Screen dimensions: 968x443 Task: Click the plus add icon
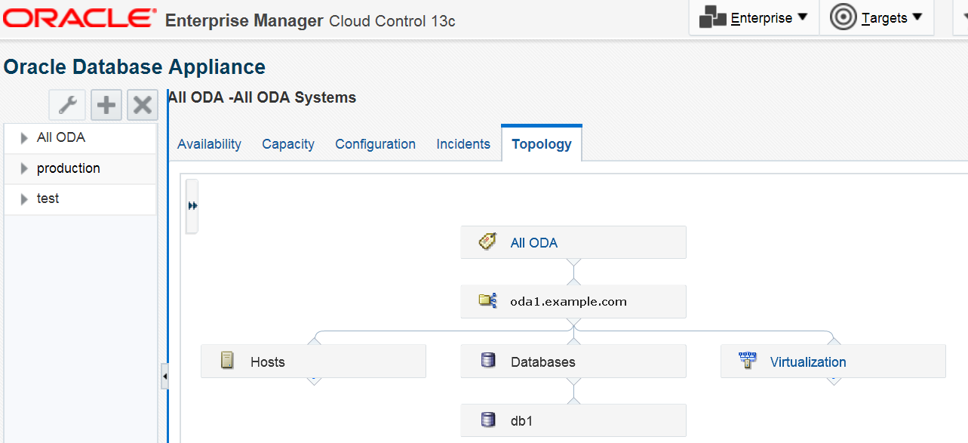pyautogui.click(x=106, y=105)
